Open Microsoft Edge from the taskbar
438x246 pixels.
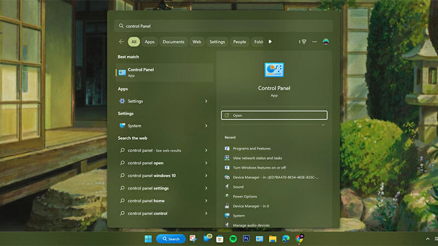(x=286, y=239)
